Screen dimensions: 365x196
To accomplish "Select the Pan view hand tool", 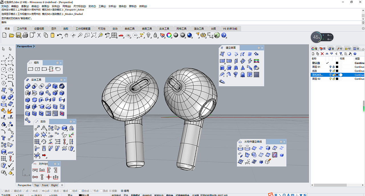I will (x=66, y=35).
